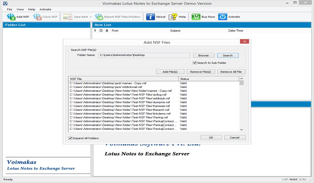Image resolution: width=314 pixels, height=183 pixels.
Task: Click the Cancel button in dialog
Action: point(235,137)
